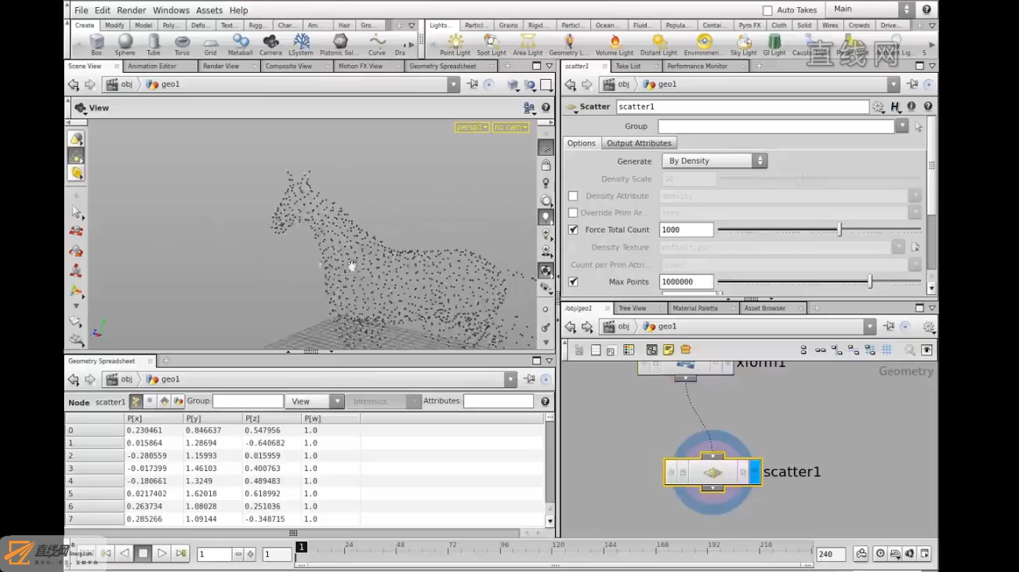Adjust the Force Total Count slider
The width and height of the screenshot is (1019, 572).
(x=819, y=230)
